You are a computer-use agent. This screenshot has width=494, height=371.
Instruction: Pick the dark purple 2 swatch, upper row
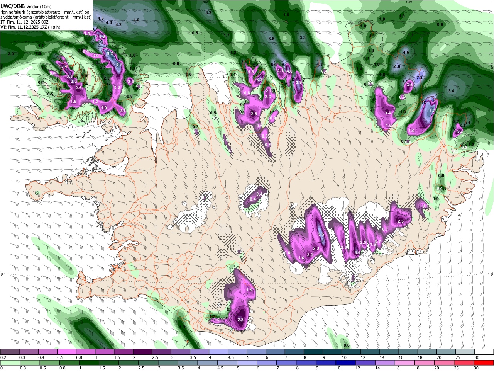click(x=142, y=352)
